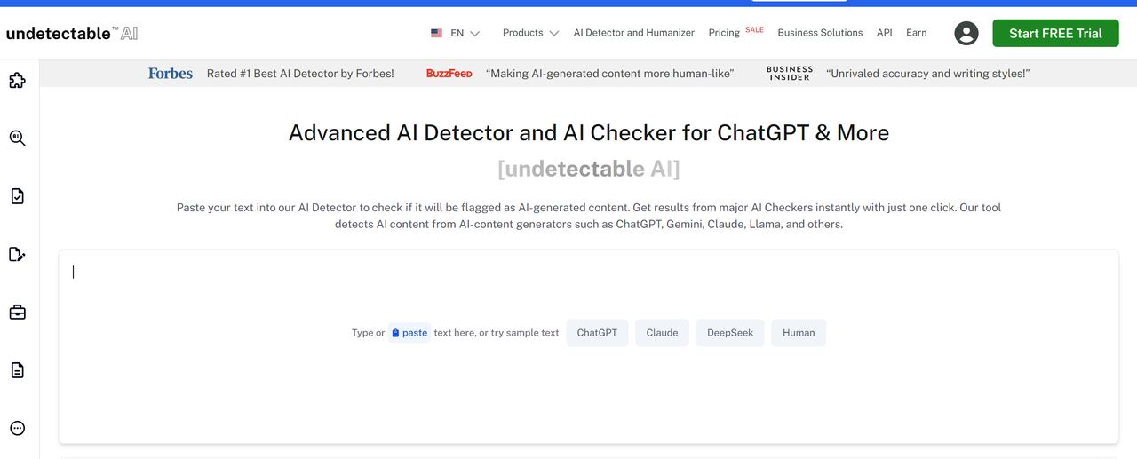Load the ChatGPT sample text

(x=597, y=333)
